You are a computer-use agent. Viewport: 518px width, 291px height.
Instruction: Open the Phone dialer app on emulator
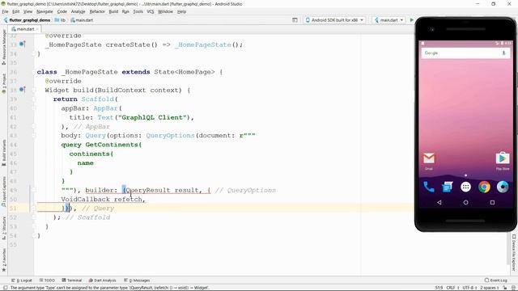coord(429,187)
